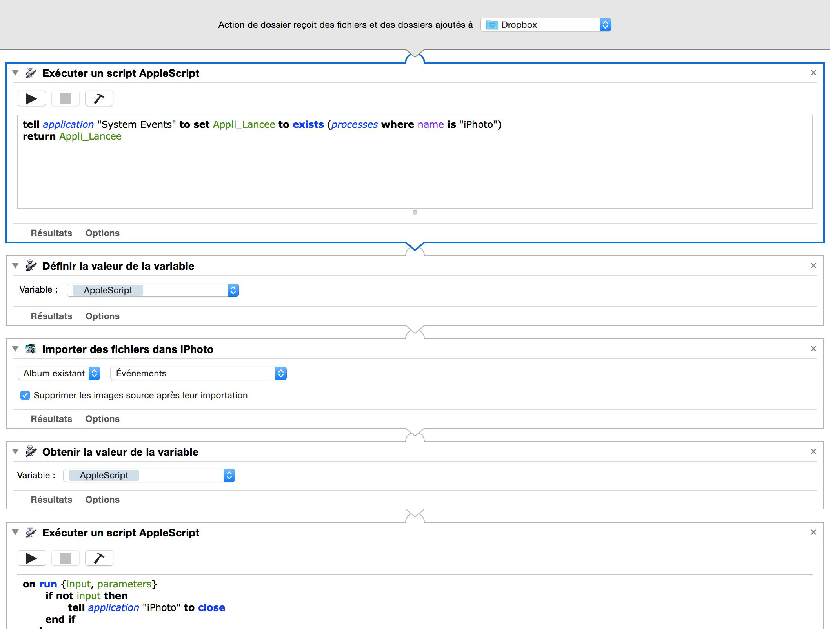
Task: Remove the Obtenir la valeur de la variable action
Action: 814,451
